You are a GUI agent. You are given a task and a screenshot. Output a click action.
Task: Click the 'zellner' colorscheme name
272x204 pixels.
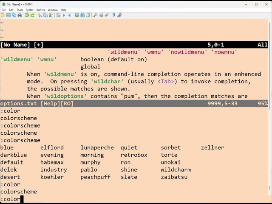[212, 147]
